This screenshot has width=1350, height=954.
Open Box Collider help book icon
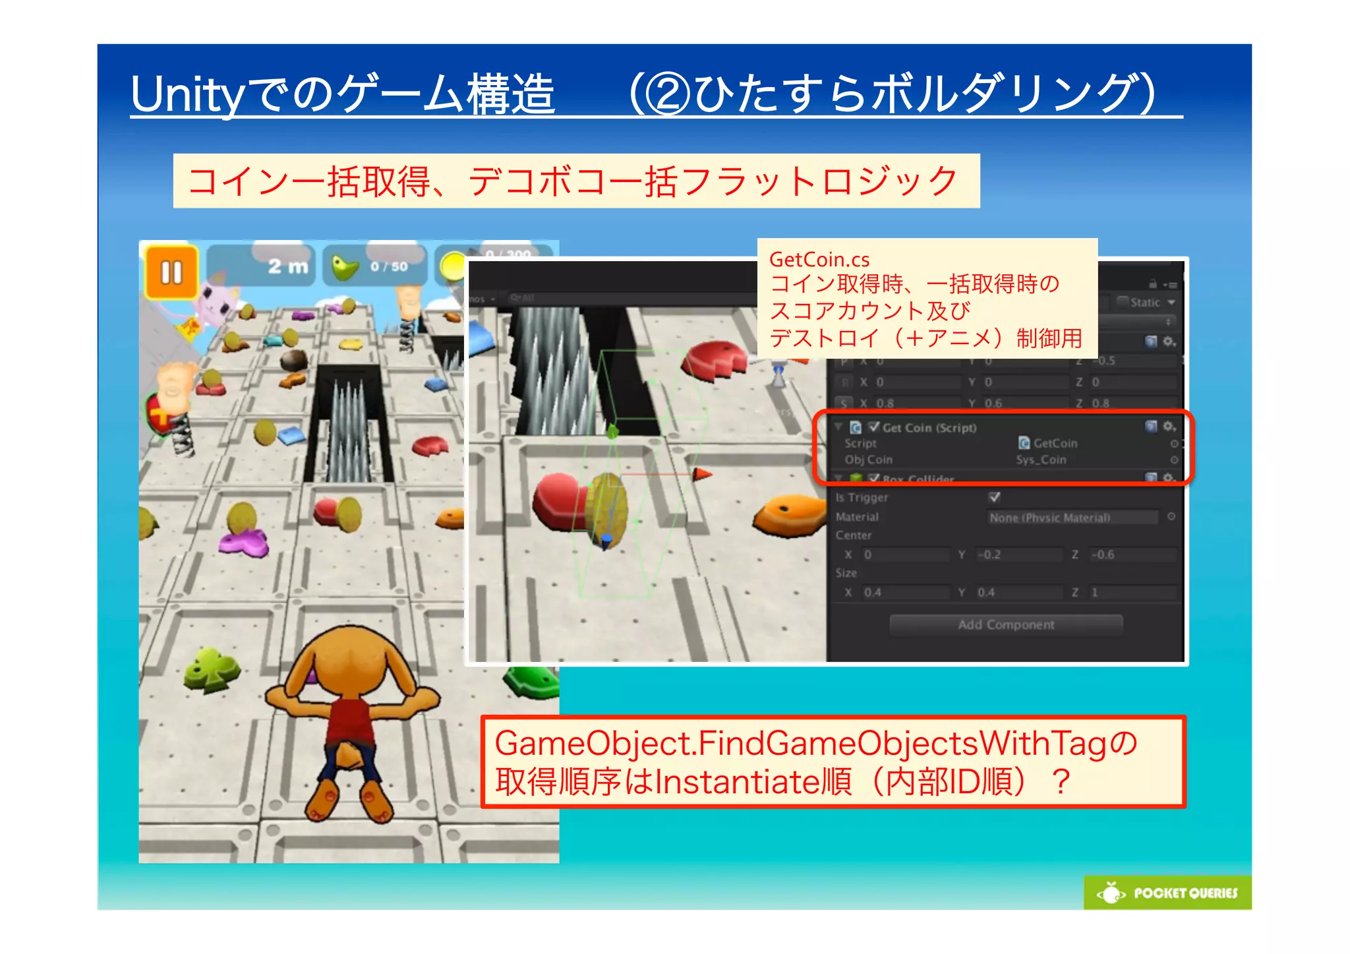click(x=1151, y=477)
